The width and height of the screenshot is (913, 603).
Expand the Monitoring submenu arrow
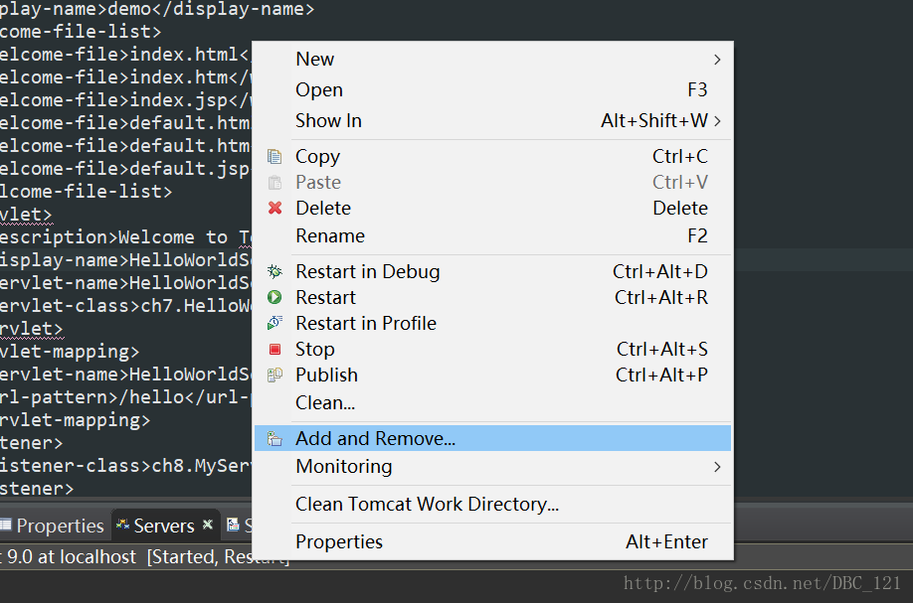[717, 467]
